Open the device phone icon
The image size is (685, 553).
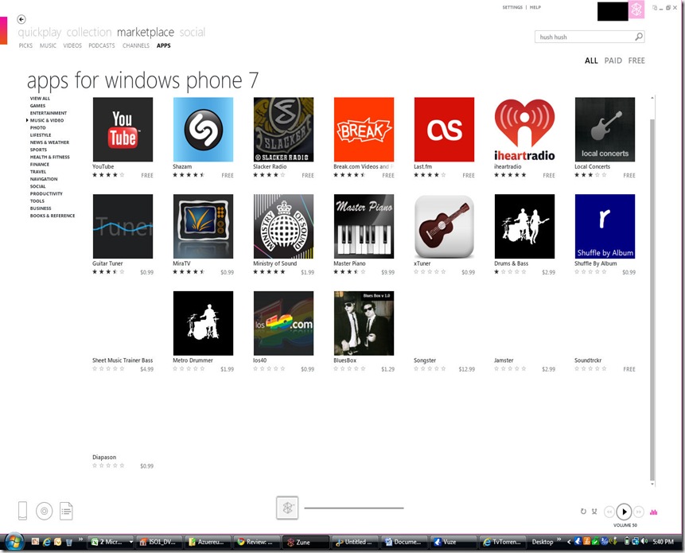[23, 511]
